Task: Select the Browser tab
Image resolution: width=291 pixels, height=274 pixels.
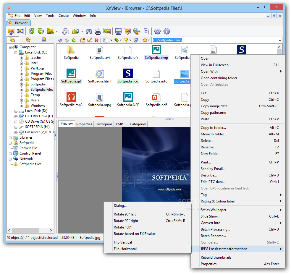Action: [x=18, y=23]
